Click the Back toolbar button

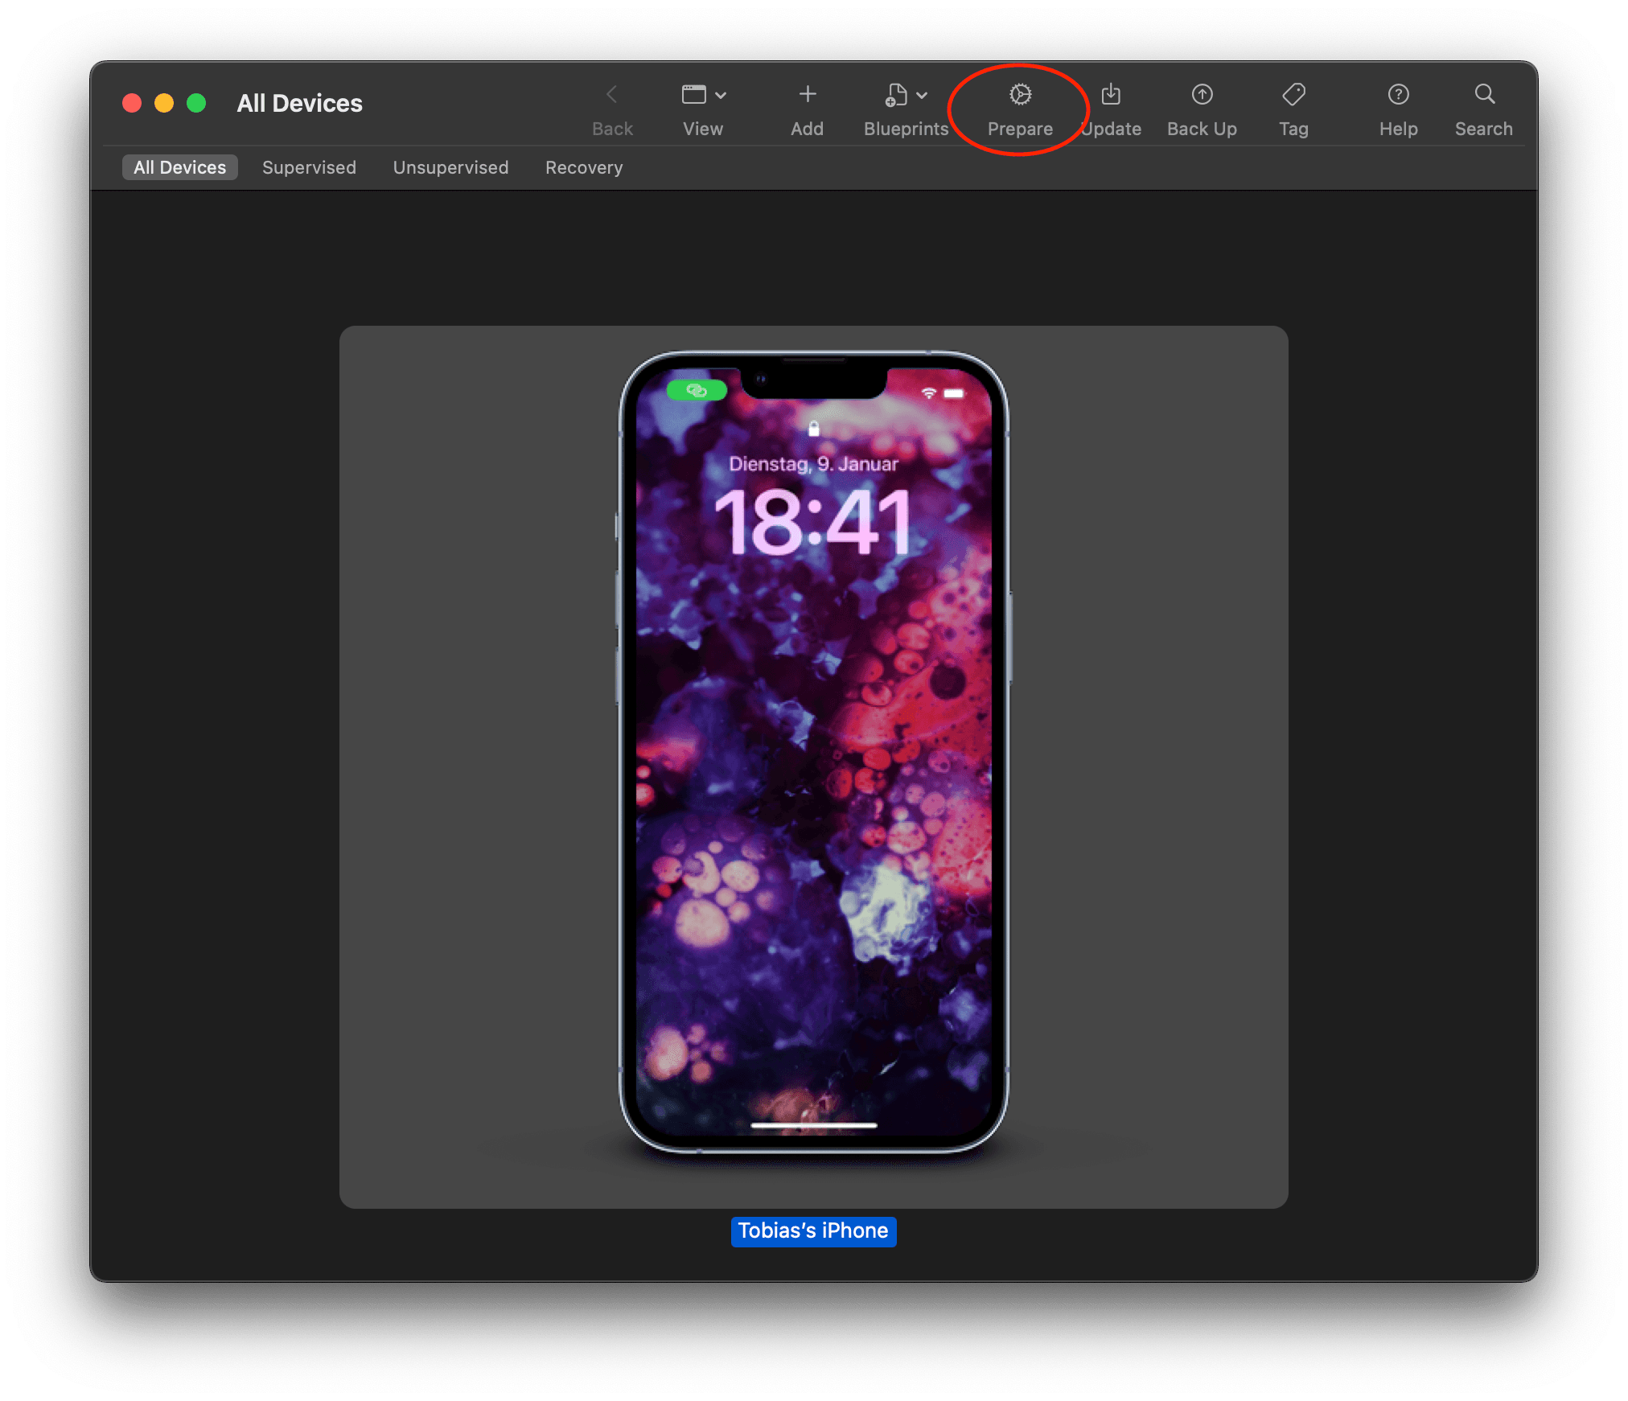(x=612, y=110)
